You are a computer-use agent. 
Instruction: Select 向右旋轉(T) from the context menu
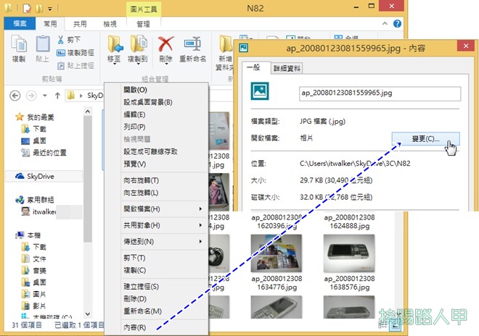coord(141,180)
